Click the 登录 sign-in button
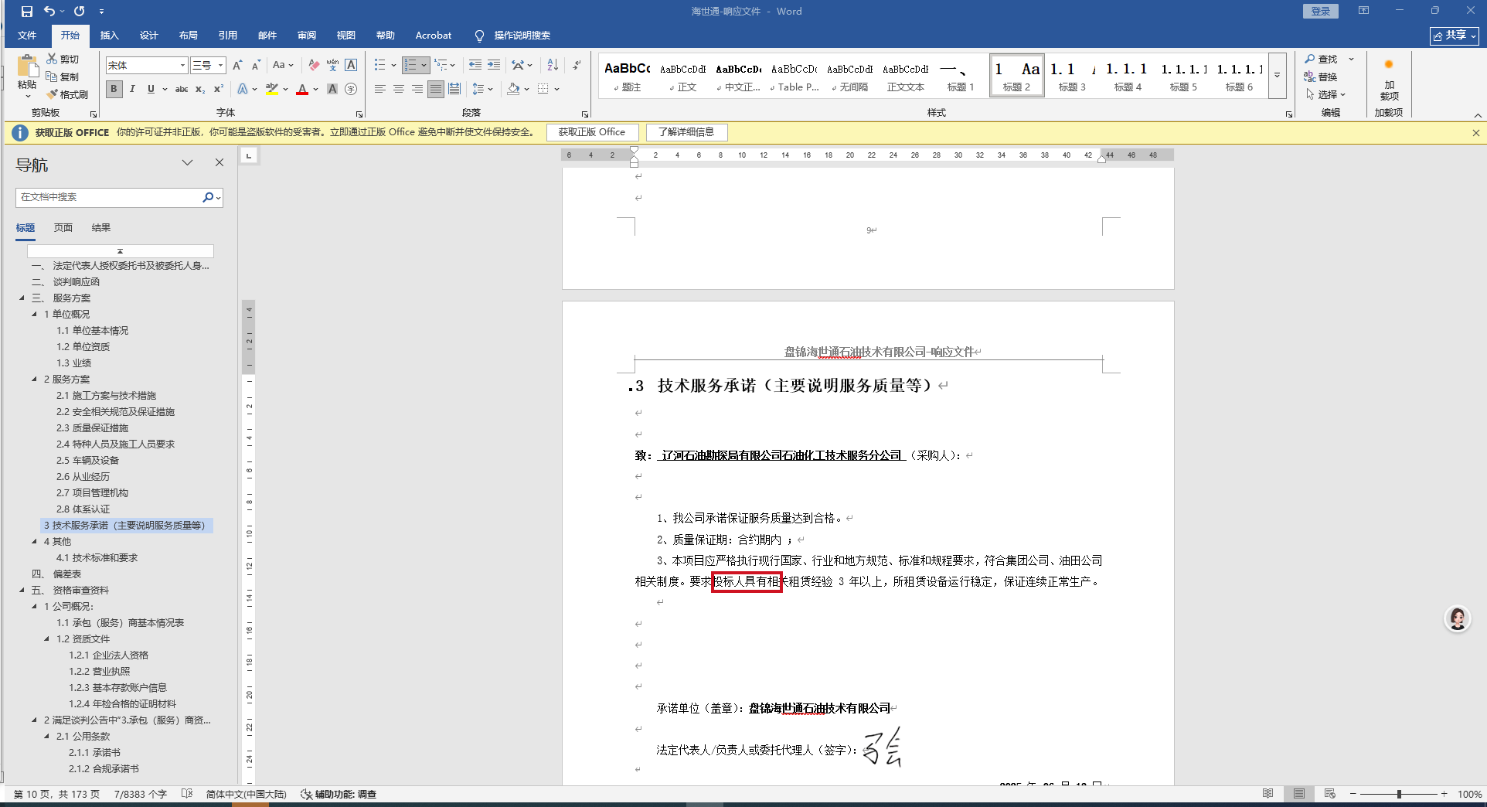Screen dimensions: 1487x807 tap(1321, 12)
